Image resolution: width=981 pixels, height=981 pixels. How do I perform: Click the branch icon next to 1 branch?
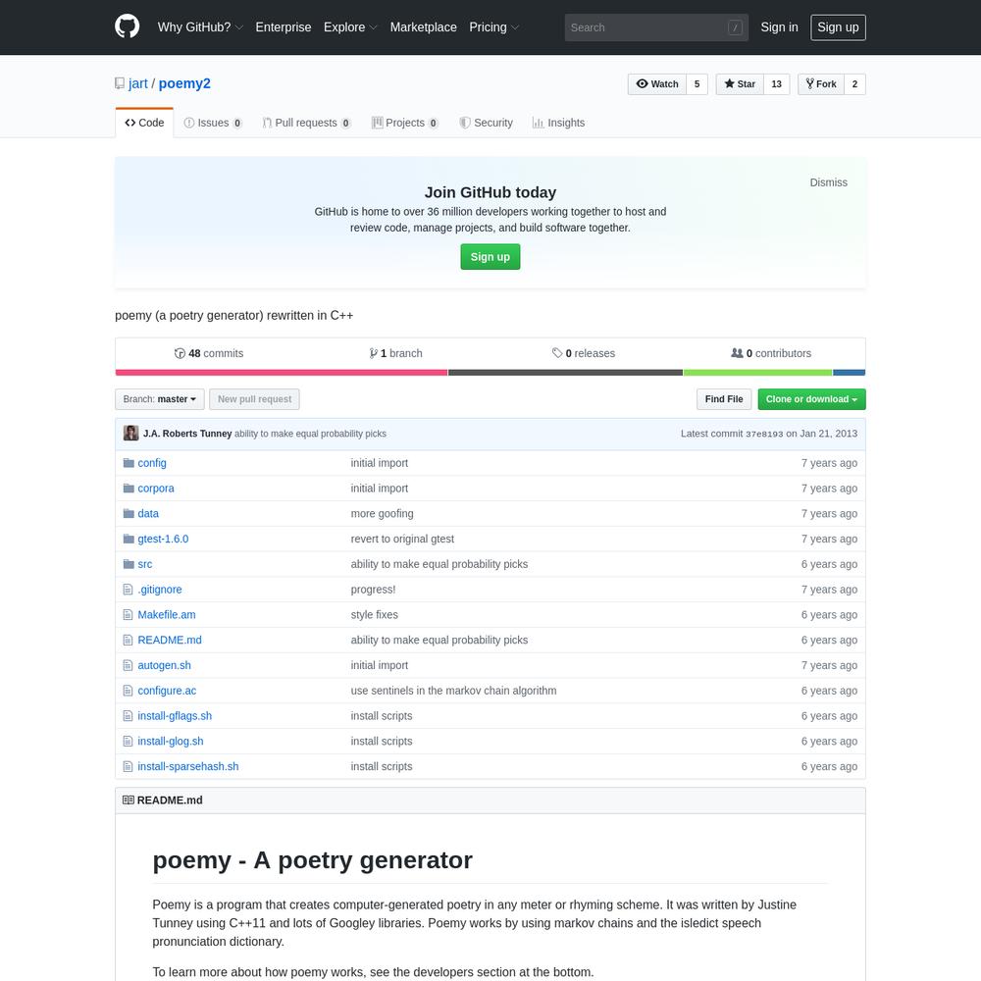(373, 353)
